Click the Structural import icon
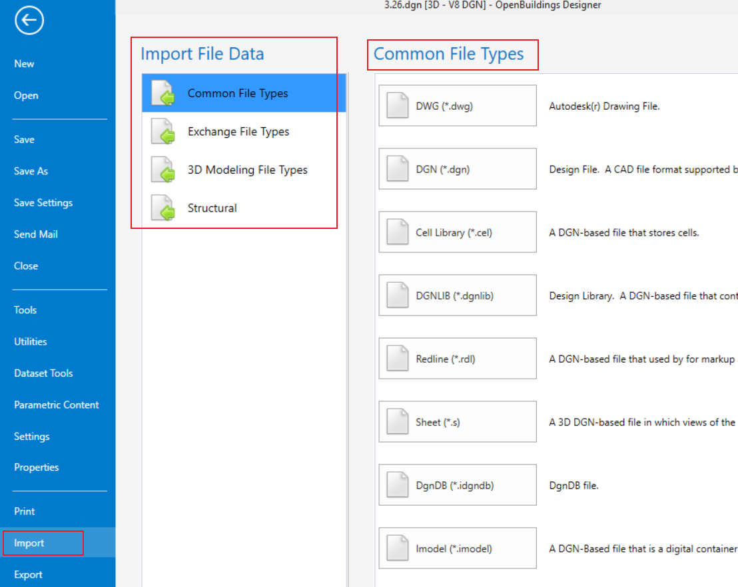The width and height of the screenshot is (738, 587). [163, 208]
